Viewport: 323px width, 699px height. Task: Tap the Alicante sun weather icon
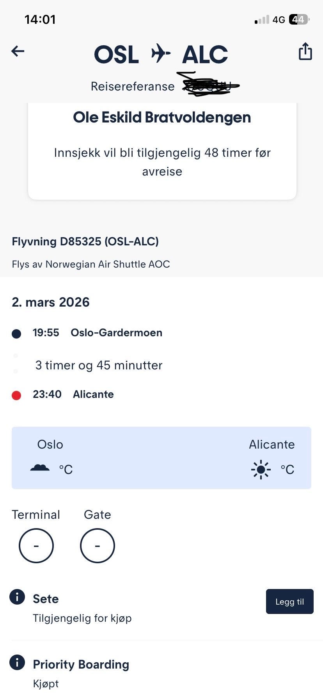click(261, 469)
